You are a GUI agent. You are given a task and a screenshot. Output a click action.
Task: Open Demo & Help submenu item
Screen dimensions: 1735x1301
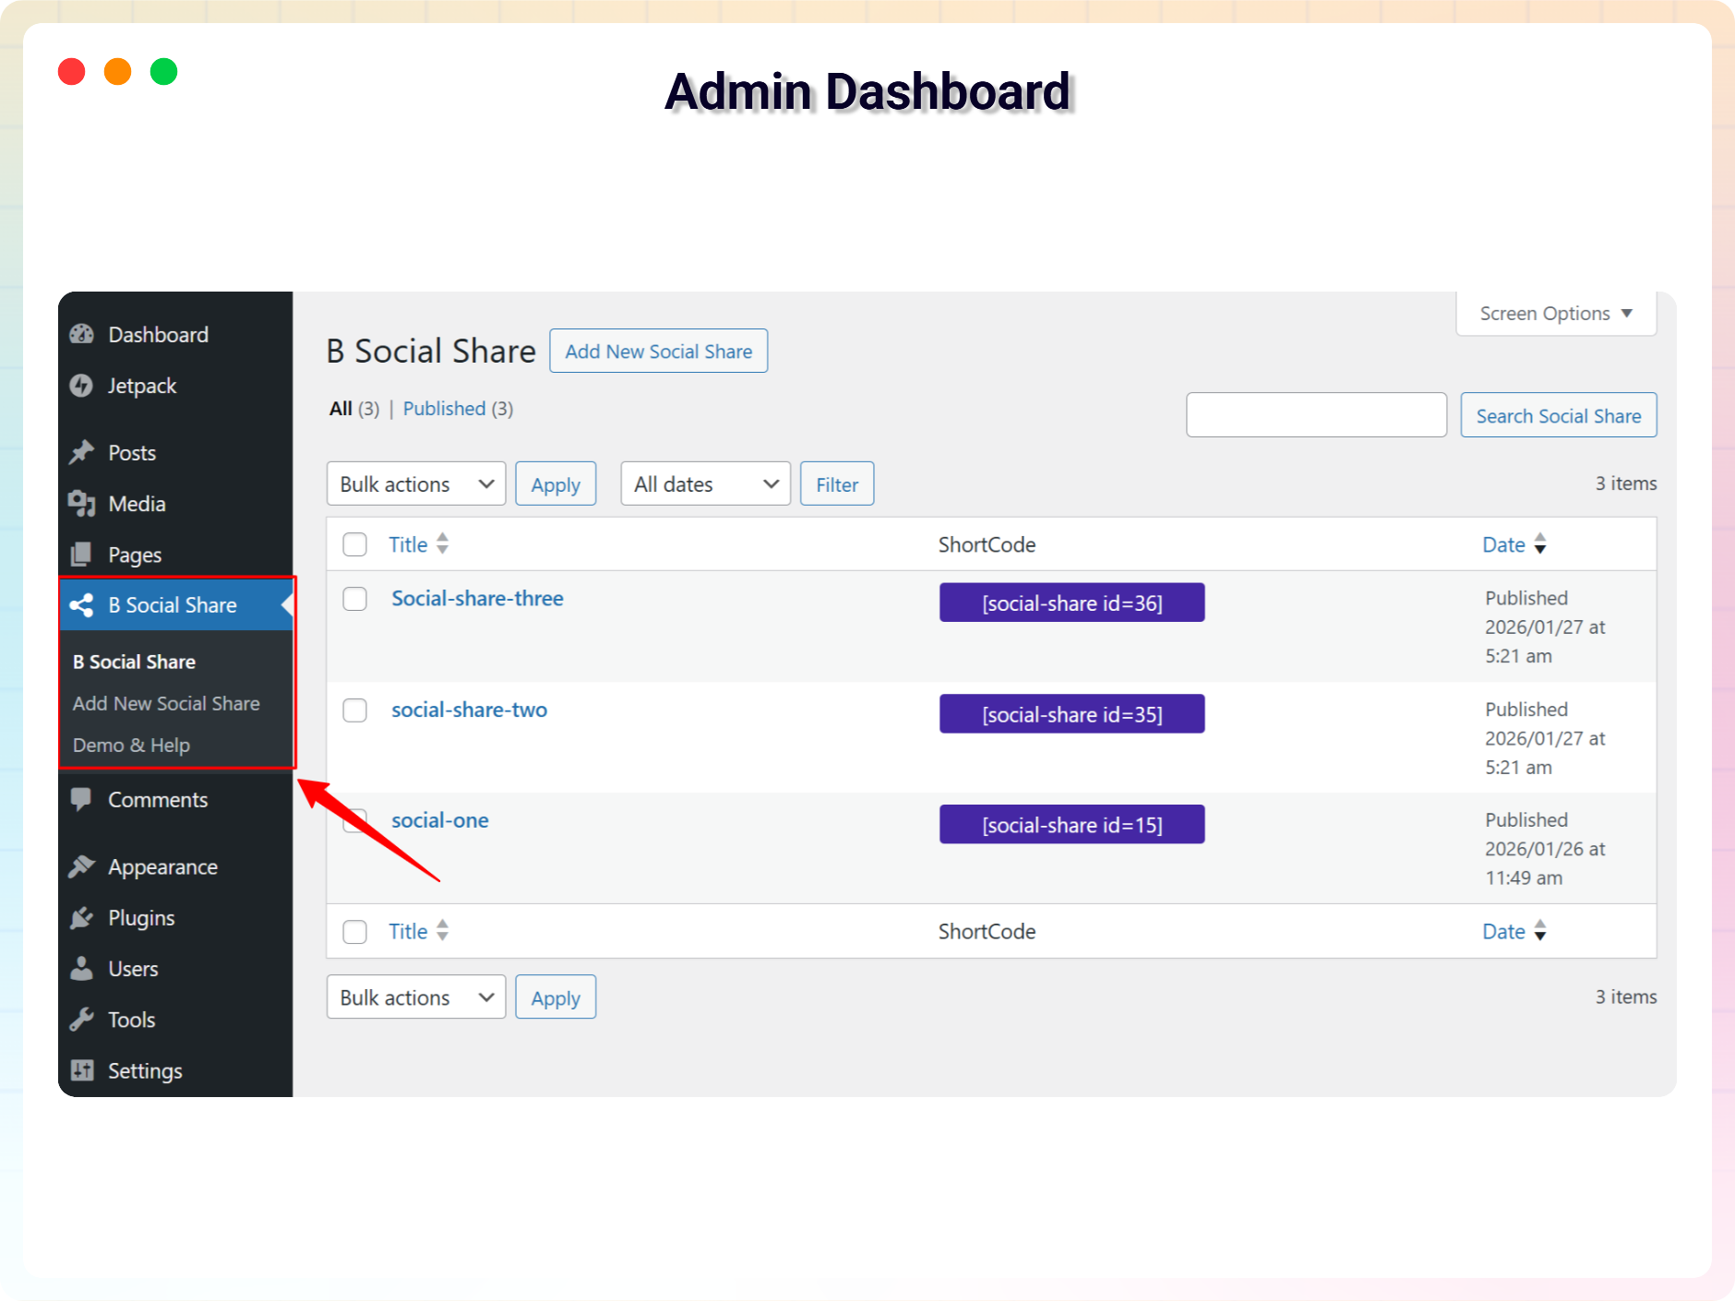coord(131,745)
